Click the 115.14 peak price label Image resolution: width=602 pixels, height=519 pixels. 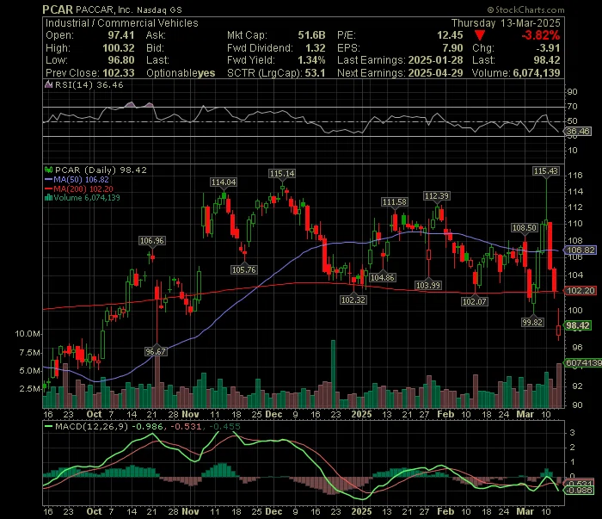282,174
